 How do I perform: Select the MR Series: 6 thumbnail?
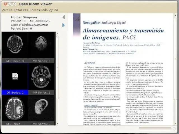pyautogui.click(x=41, y=45)
